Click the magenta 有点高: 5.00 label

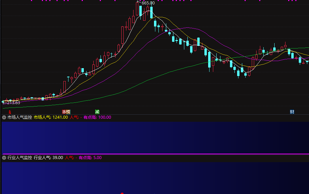[90, 158]
